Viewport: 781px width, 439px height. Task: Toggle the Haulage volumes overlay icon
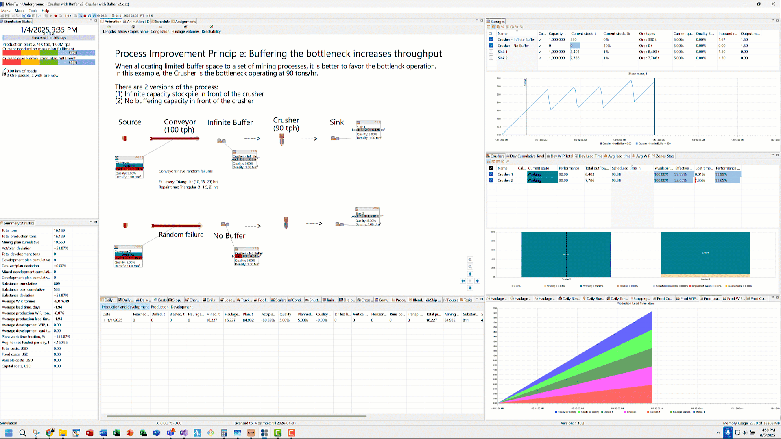point(185,27)
